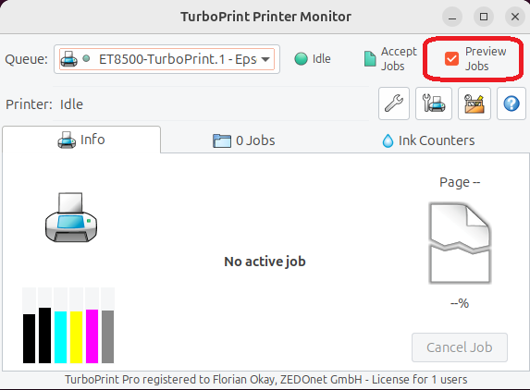Click the '--%' progress text
This screenshot has width=530, height=390.
click(460, 303)
